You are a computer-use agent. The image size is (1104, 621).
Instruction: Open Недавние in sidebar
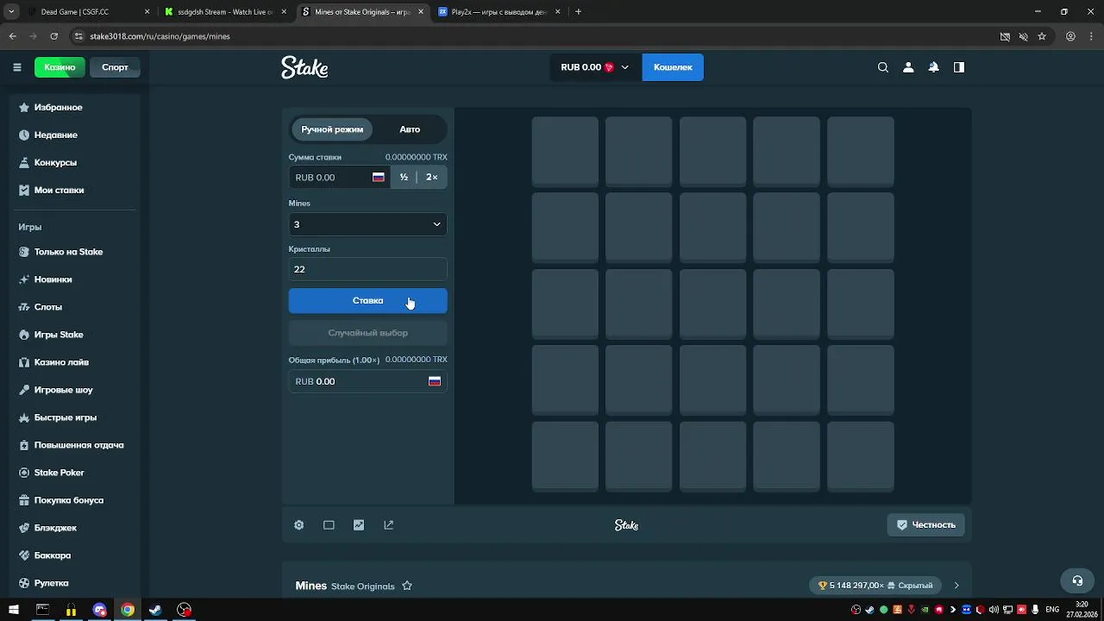(x=56, y=135)
